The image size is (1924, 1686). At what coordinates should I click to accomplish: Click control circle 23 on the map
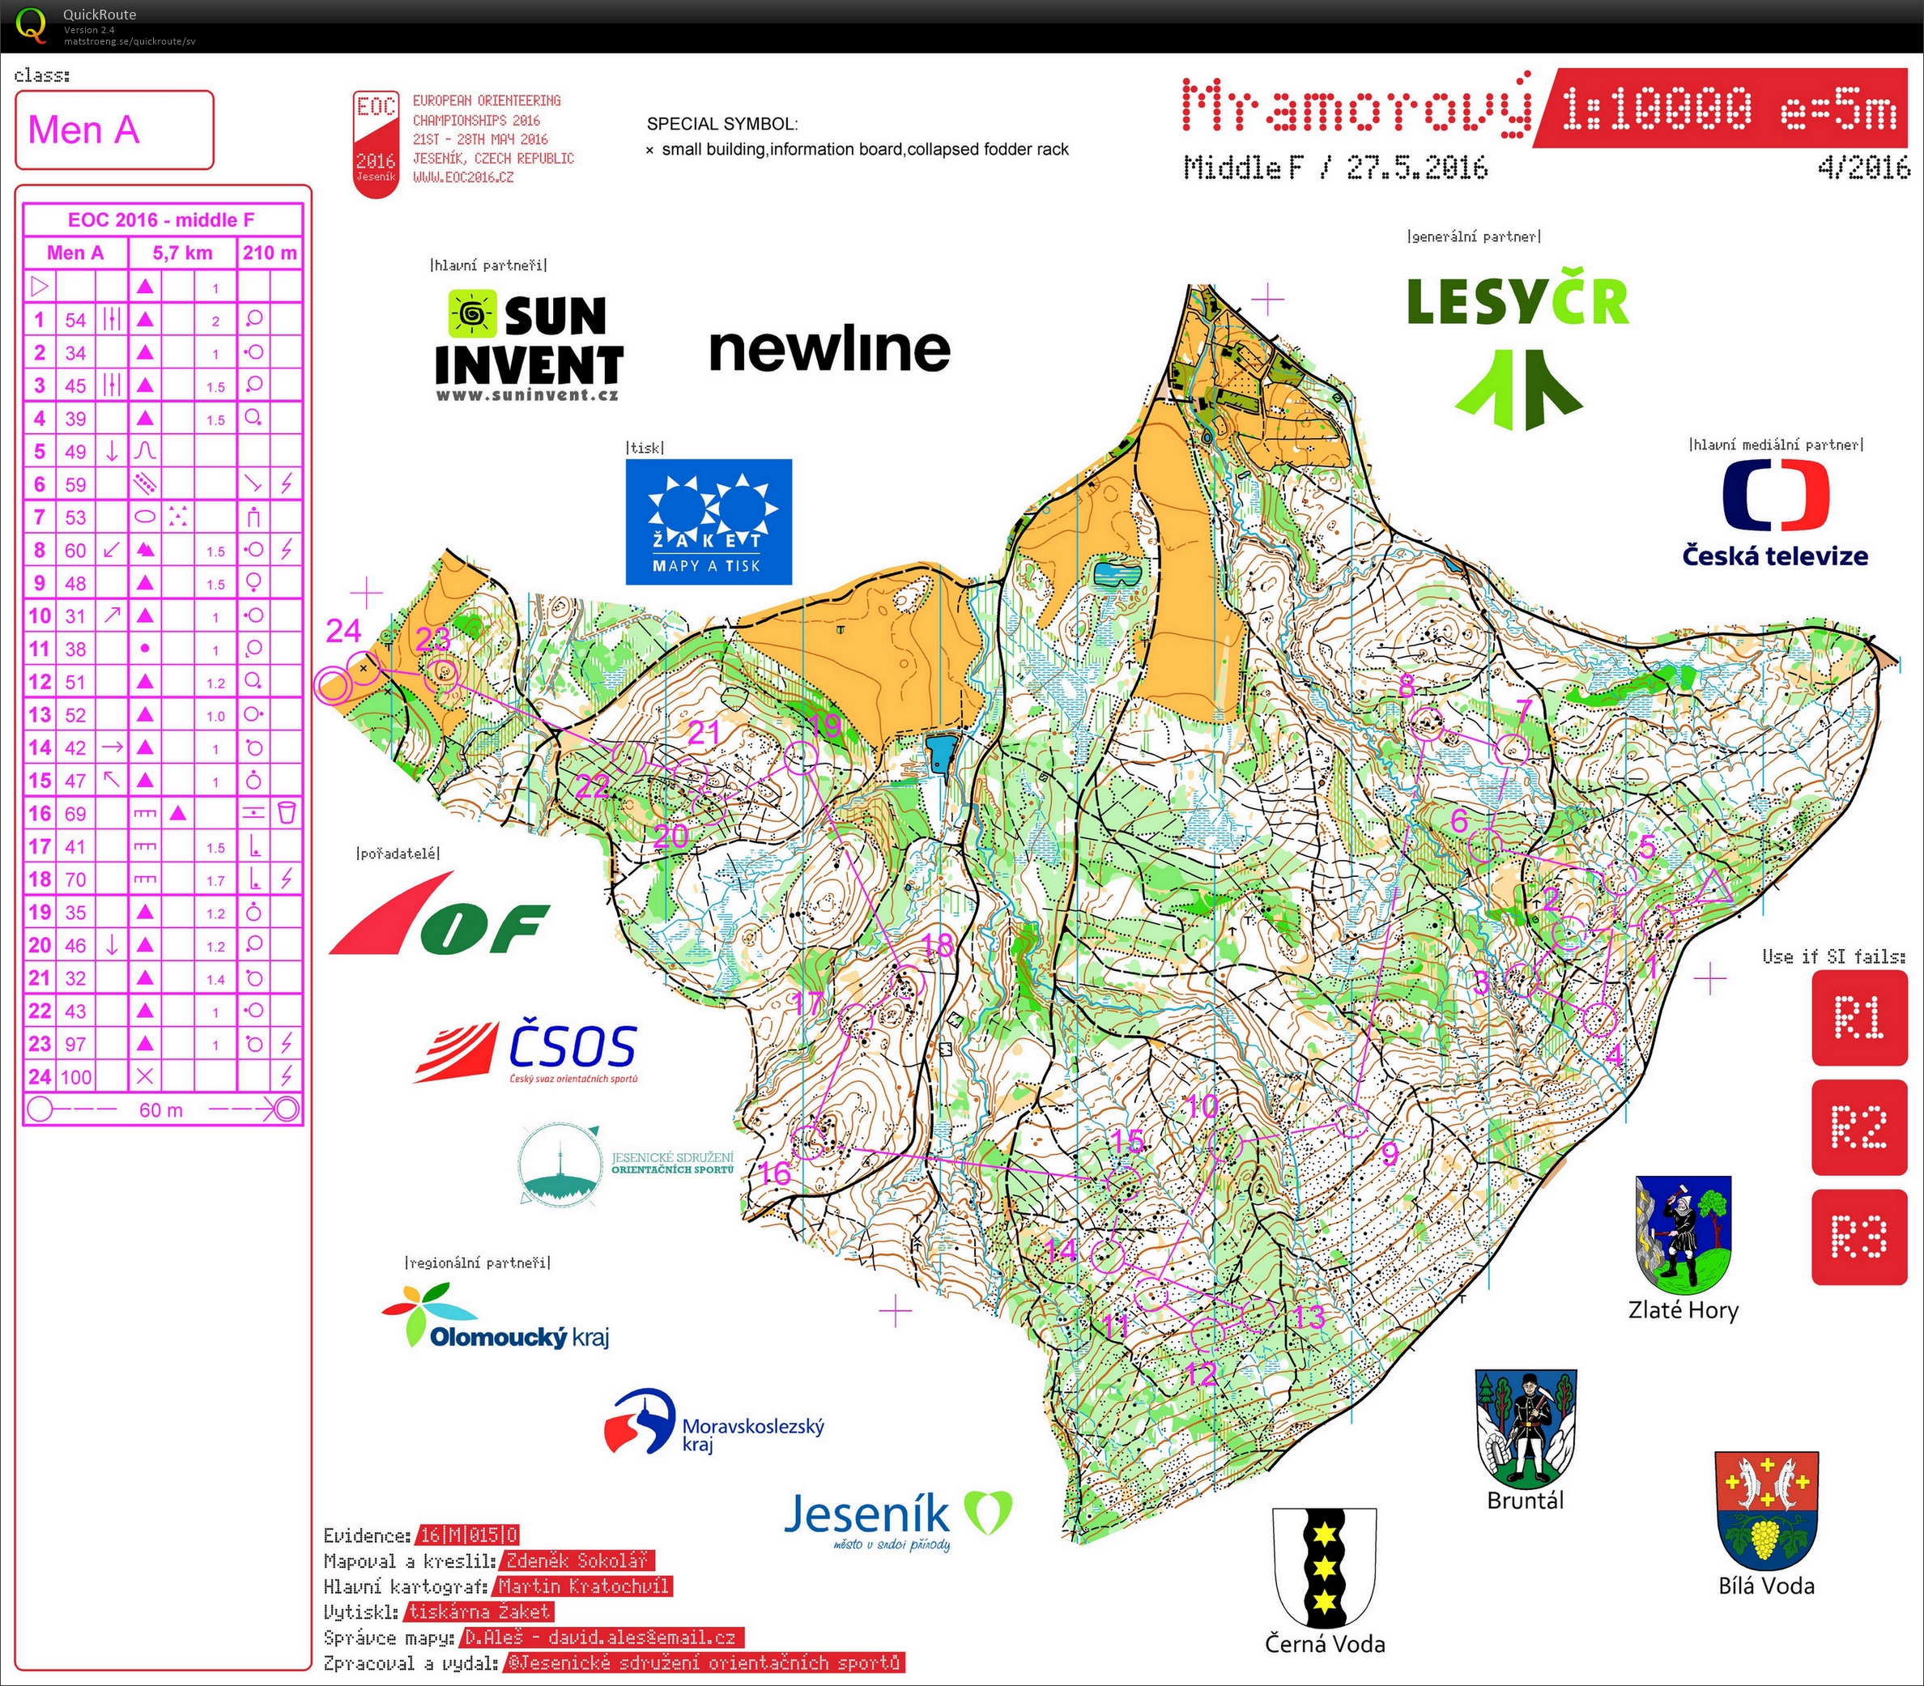tap(442, 675)
